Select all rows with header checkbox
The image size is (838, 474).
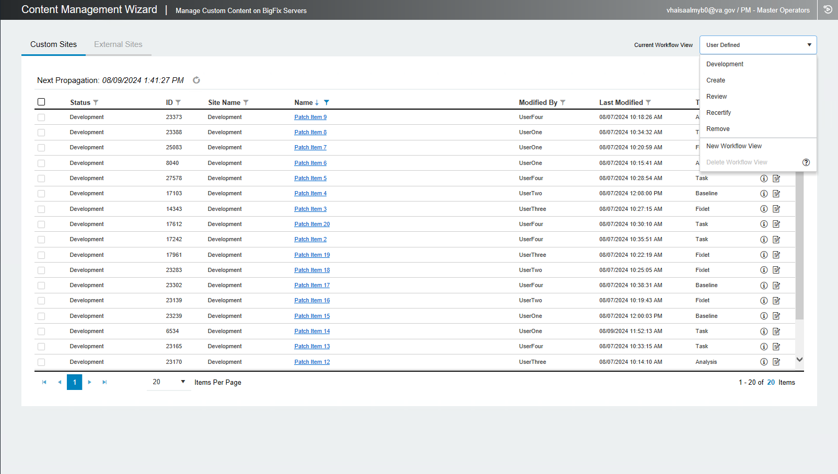click(41, 102)
